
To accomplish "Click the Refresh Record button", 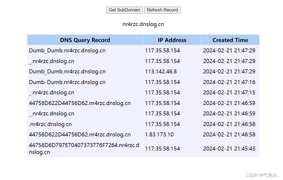I will click(x=162, y=10).
